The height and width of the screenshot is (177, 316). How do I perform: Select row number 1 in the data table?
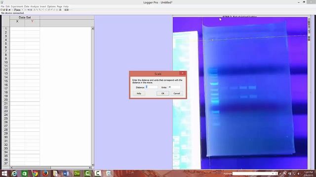click(x=6, y=29)
